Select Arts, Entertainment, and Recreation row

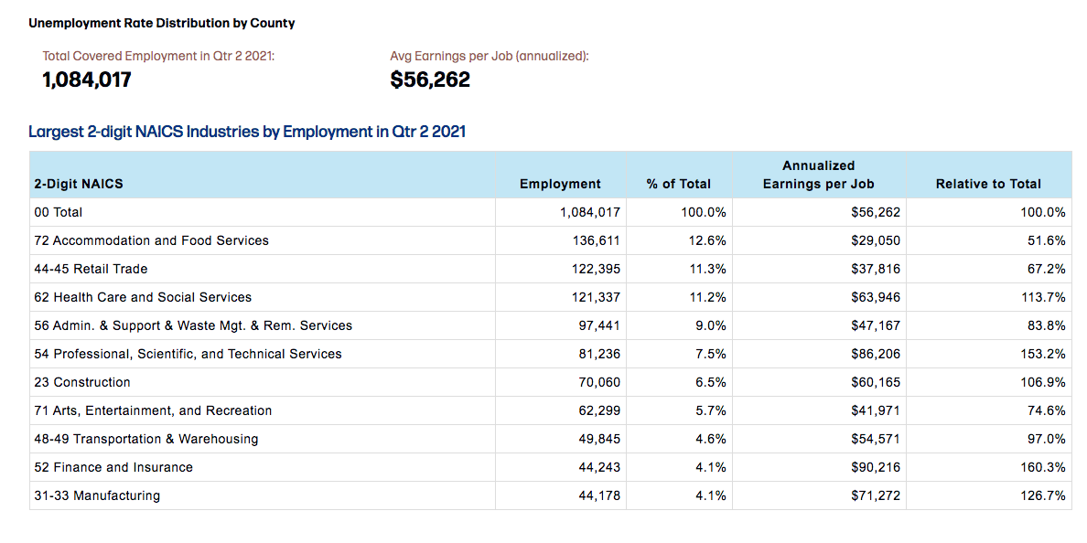coord(551,410)
